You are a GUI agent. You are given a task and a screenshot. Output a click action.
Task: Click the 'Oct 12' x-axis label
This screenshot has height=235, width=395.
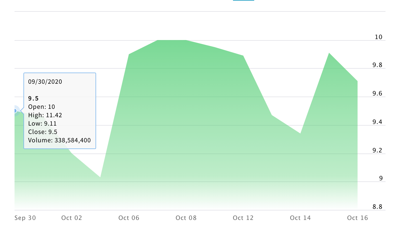pos(243,218)
